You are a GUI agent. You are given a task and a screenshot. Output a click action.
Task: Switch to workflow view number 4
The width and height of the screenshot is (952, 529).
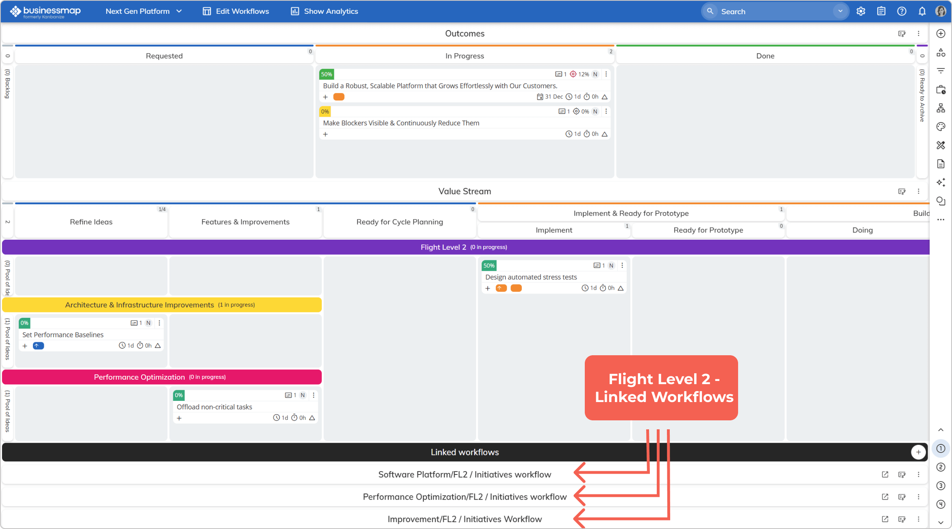(x=941, y=505)
